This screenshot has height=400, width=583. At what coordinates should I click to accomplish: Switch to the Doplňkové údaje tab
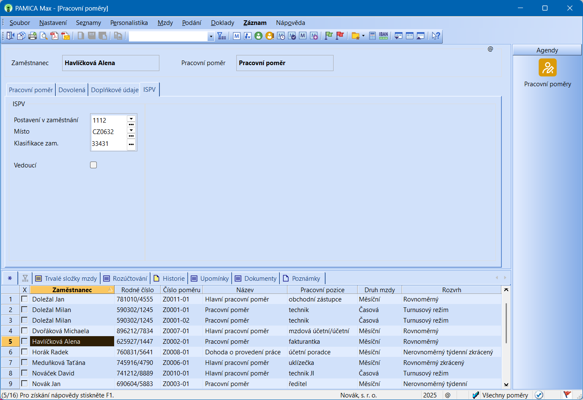[115, 90]
